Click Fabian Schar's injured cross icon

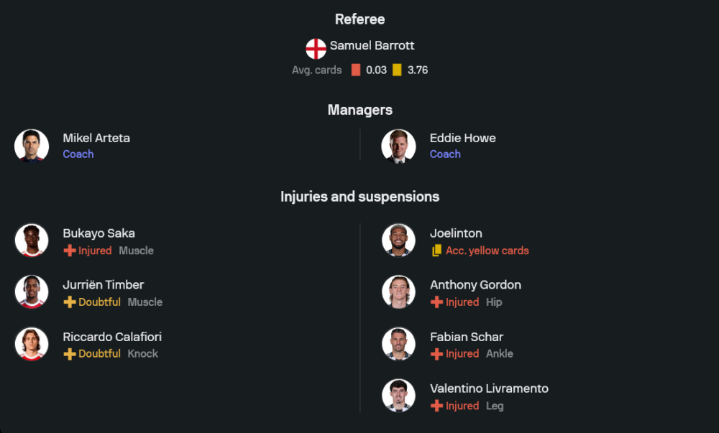click(436, 354)
